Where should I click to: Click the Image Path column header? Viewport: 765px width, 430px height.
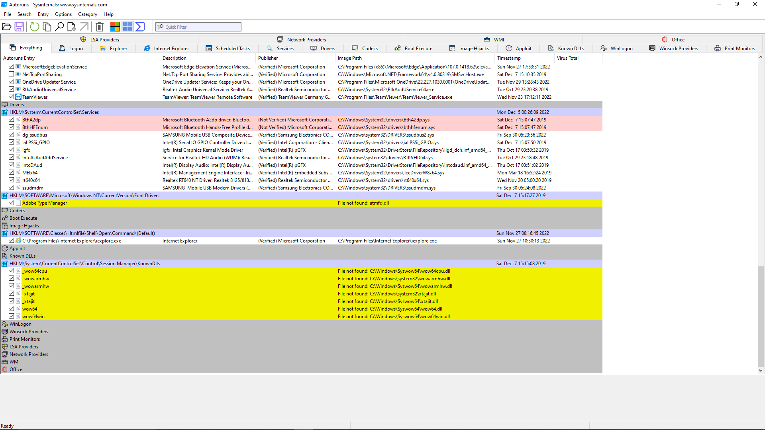(350, 58)
